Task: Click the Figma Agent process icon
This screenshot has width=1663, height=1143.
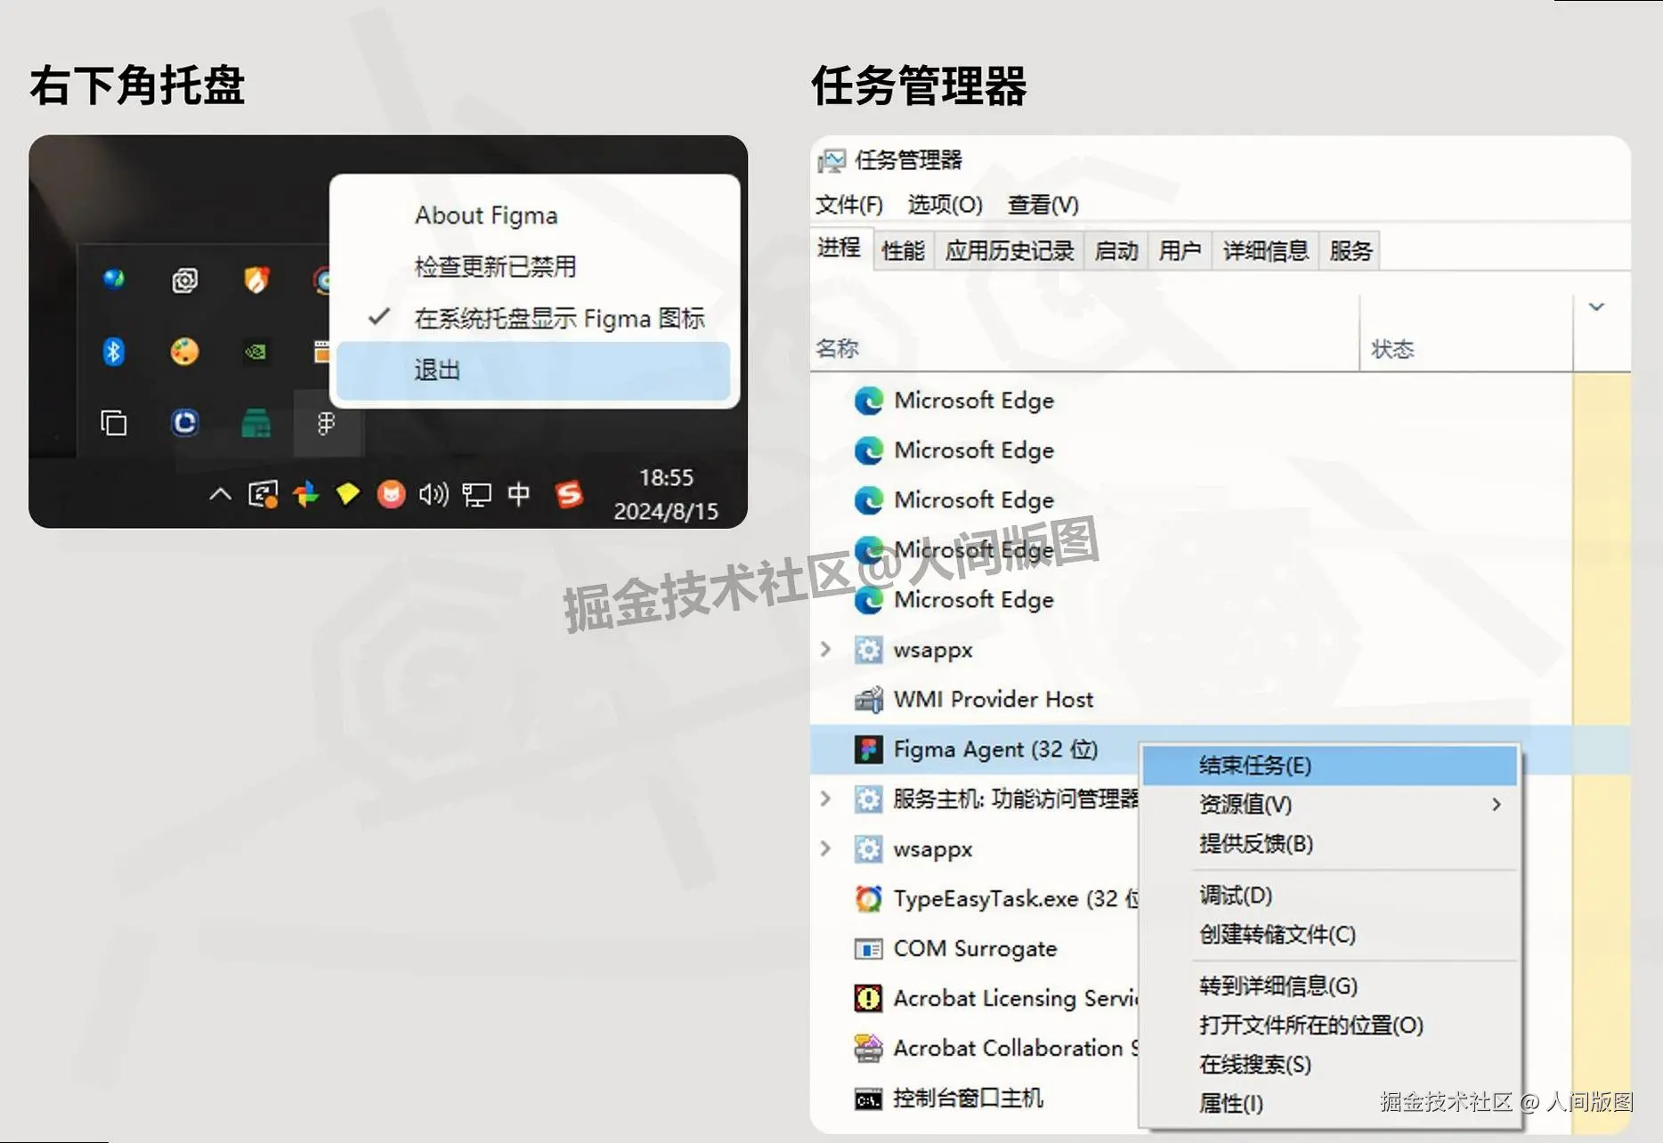Action: point(868,750)
